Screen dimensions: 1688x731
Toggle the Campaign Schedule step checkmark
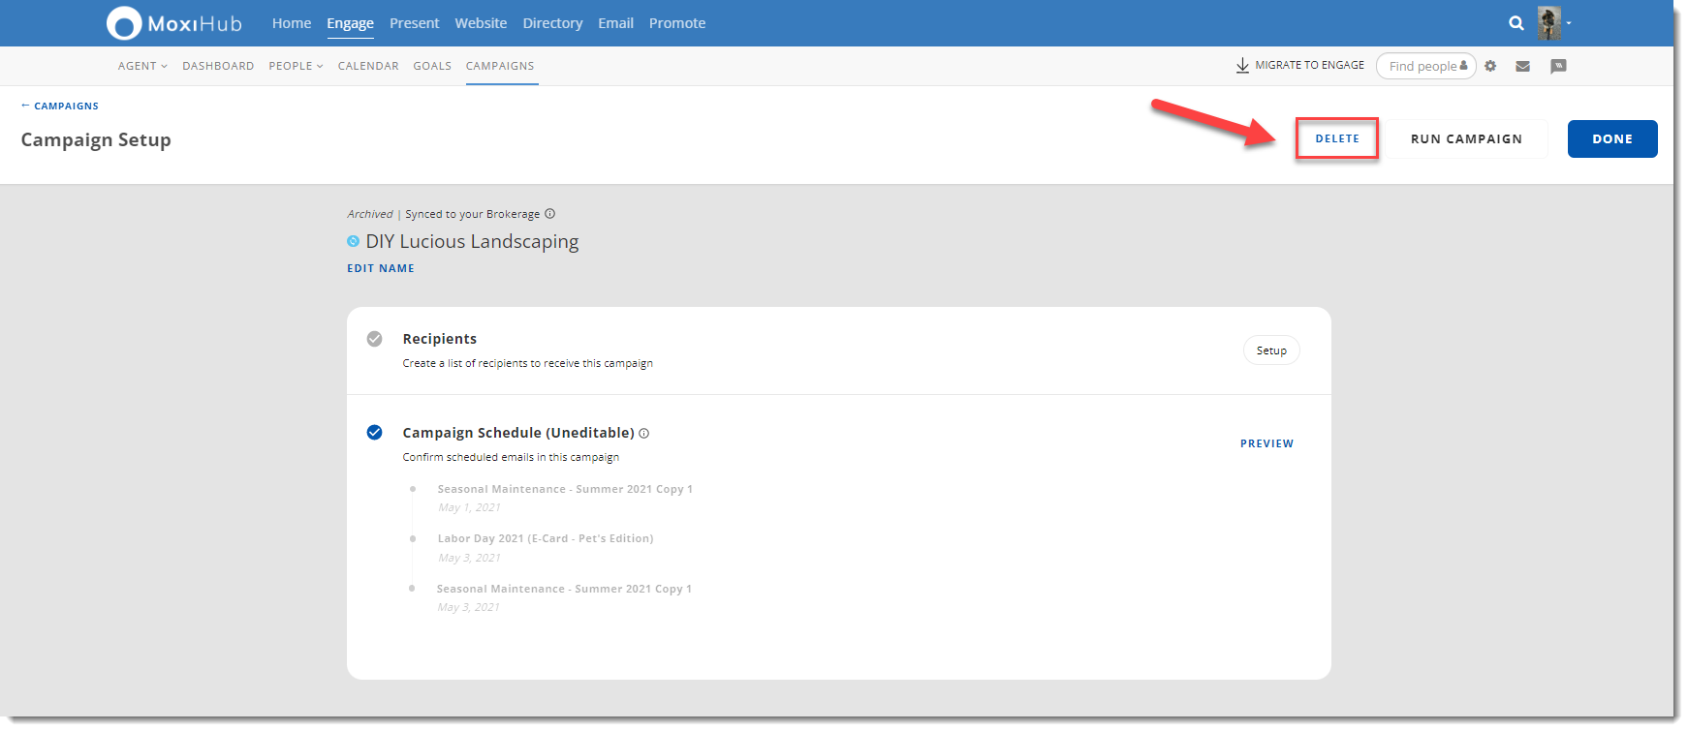pos(374,433)
